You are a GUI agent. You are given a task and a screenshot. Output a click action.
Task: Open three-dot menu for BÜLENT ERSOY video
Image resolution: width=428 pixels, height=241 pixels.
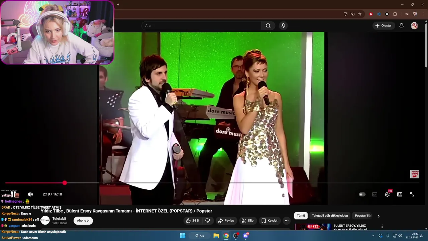[382, 226]
